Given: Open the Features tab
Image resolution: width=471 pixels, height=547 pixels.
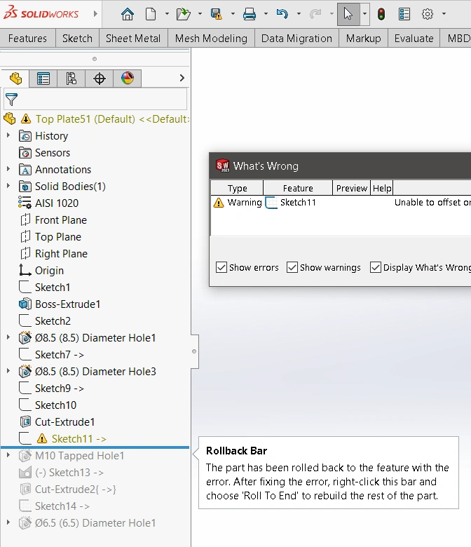Looking at the screenshot, I should coord(27,38).
